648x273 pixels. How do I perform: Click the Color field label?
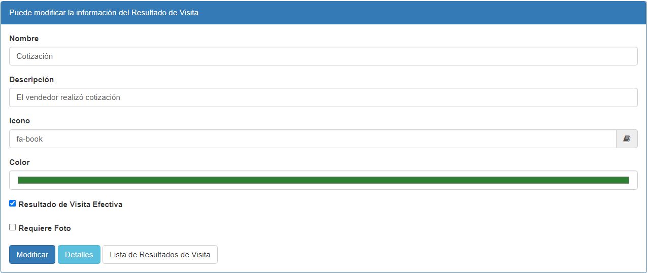[20, 162]
